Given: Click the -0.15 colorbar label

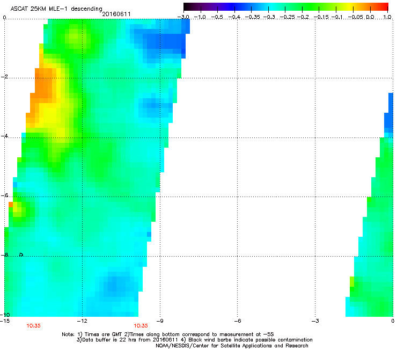Looking at the screenshot, I should click(321, 17).
